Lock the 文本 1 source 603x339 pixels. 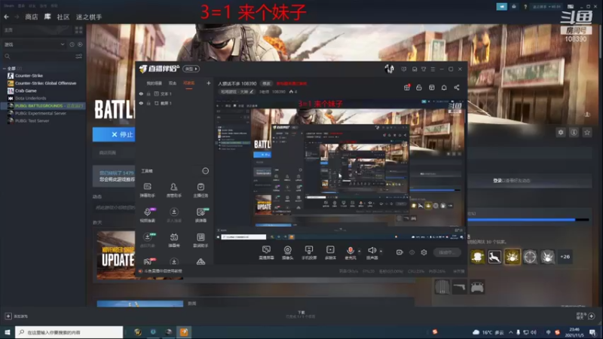coord(148,93)
